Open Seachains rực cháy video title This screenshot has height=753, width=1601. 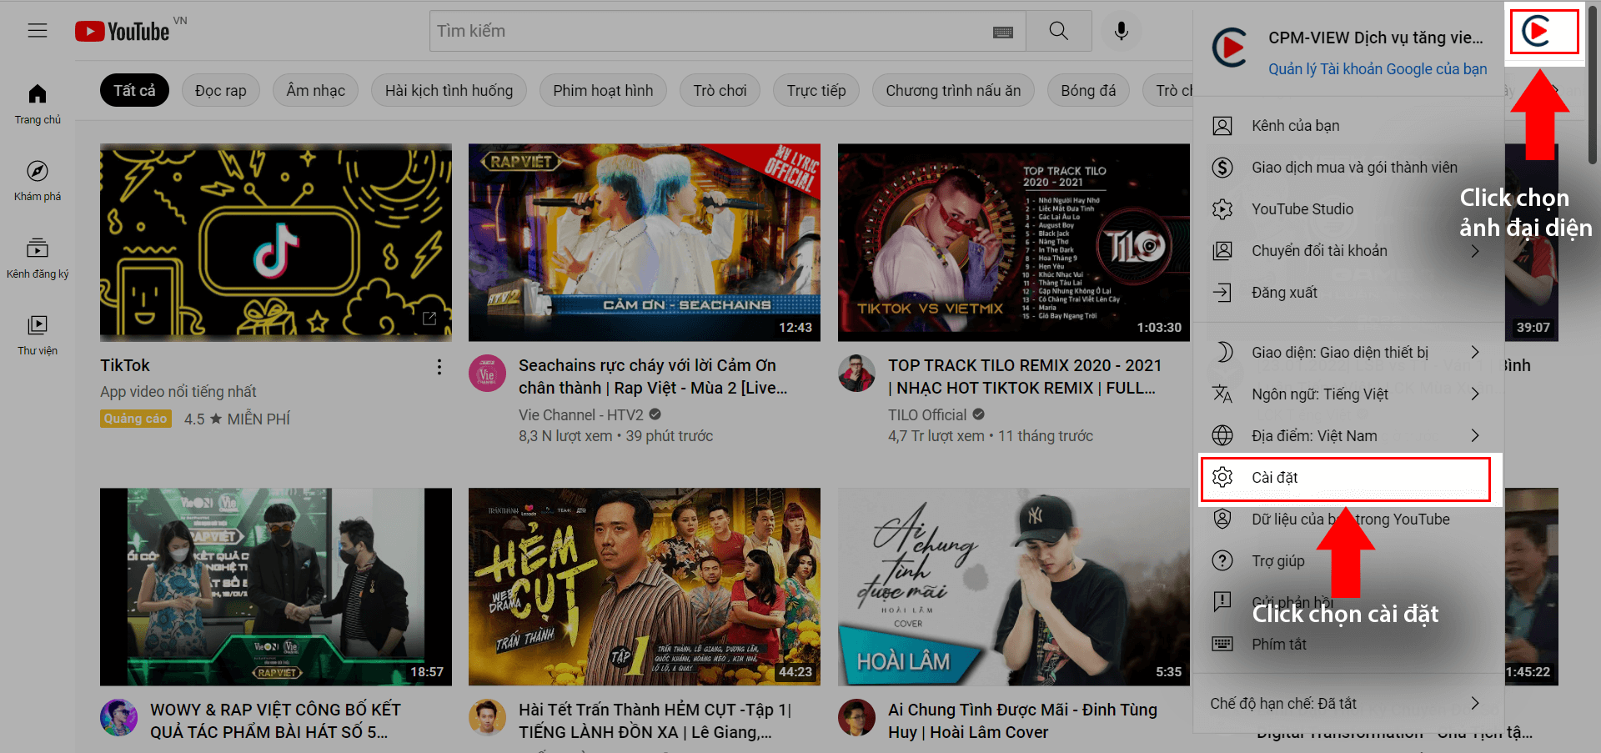653,377
